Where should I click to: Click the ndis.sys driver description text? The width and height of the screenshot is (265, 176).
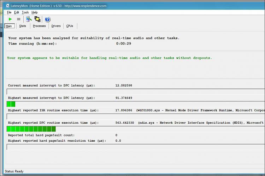[201, 123]
